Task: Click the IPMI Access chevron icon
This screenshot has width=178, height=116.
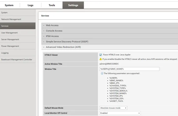Action: click(44, 36)
